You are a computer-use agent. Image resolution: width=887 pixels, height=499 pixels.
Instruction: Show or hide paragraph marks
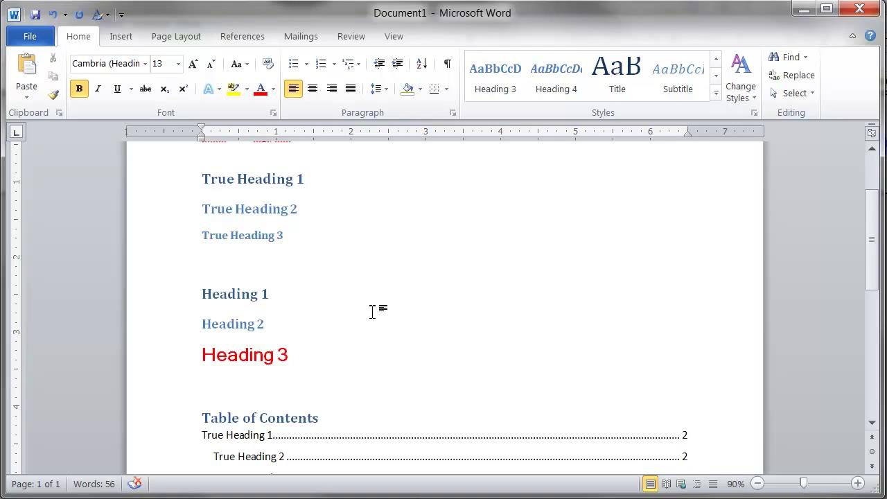point(447,64)
